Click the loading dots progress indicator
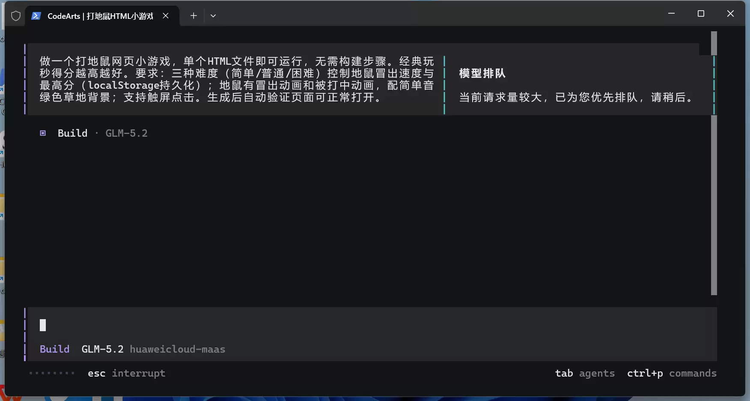Screen dimensions: 750x401 52,374
